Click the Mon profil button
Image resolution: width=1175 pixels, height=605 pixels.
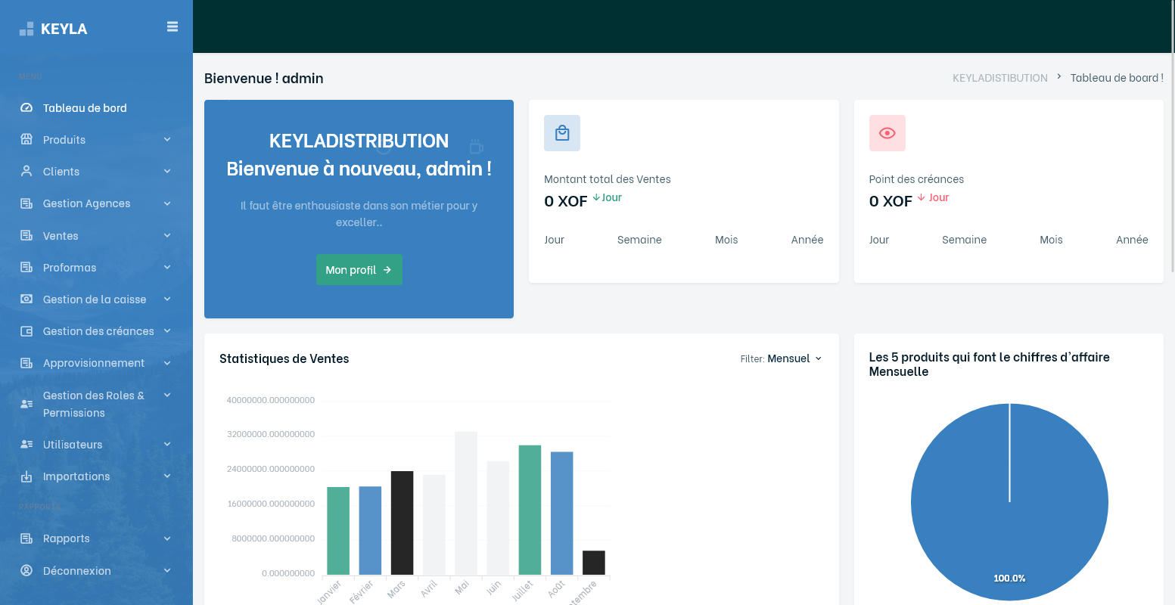coord(359,270)
